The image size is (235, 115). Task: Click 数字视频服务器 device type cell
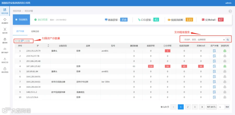[58, 92]
